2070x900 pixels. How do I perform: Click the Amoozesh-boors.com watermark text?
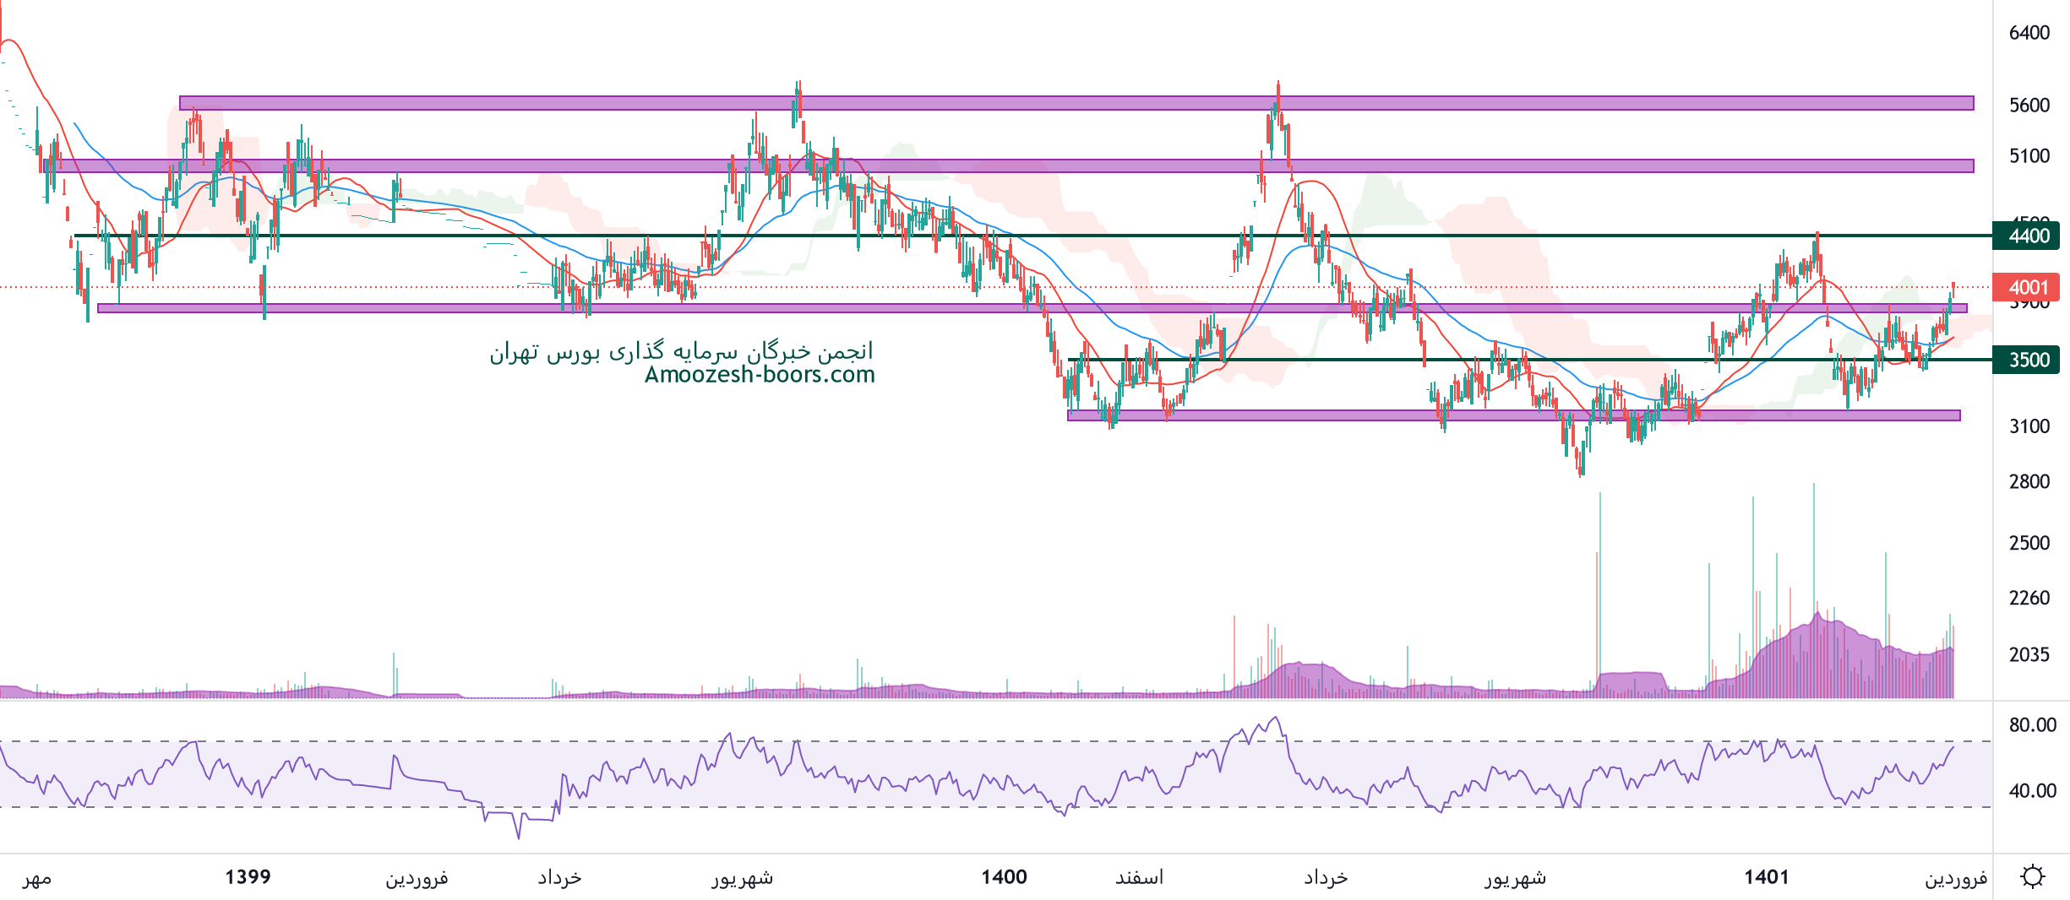pyautogui.click(x=760, y=375)
